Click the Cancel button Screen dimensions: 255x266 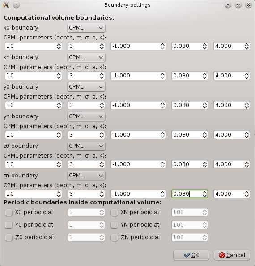click(232, 255)
